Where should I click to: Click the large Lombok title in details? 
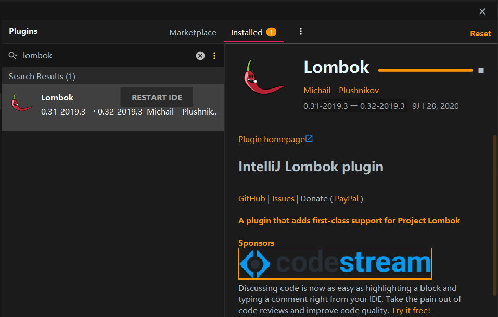coord(336,67)
